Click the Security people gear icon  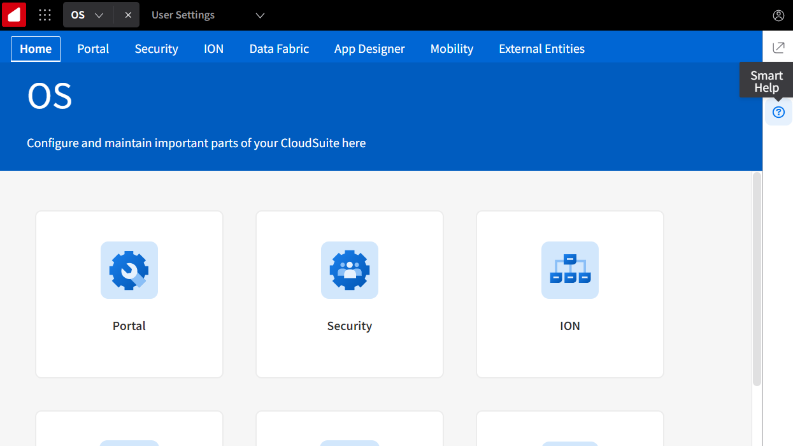point(350,270)
